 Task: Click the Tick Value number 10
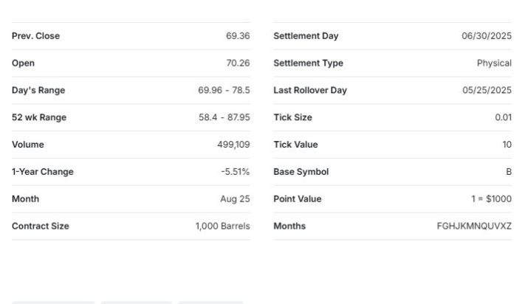click(x=507, y=145)
